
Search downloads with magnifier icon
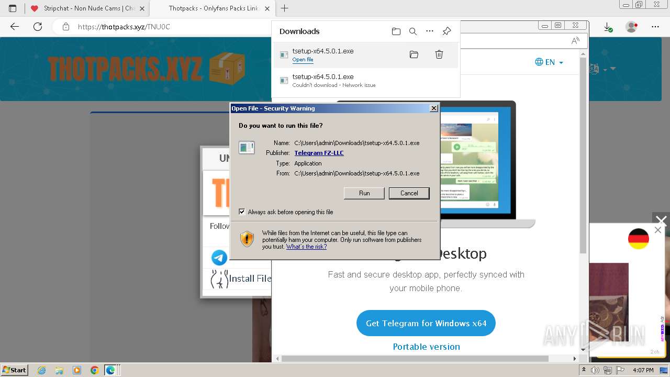(413, 31)
